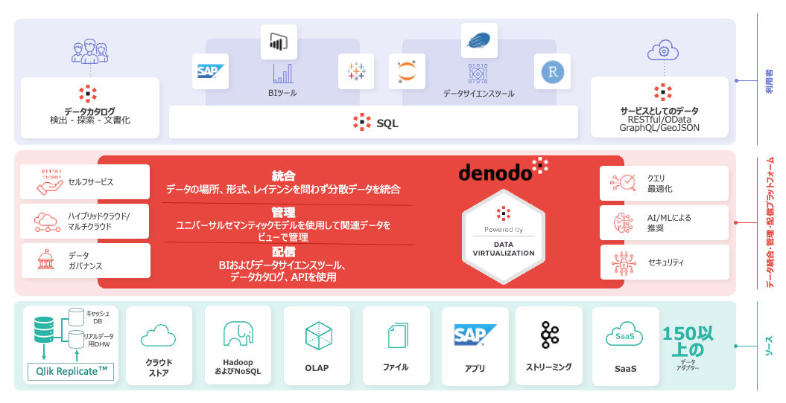Click the SAP logo in BI tools

point(211,71)
